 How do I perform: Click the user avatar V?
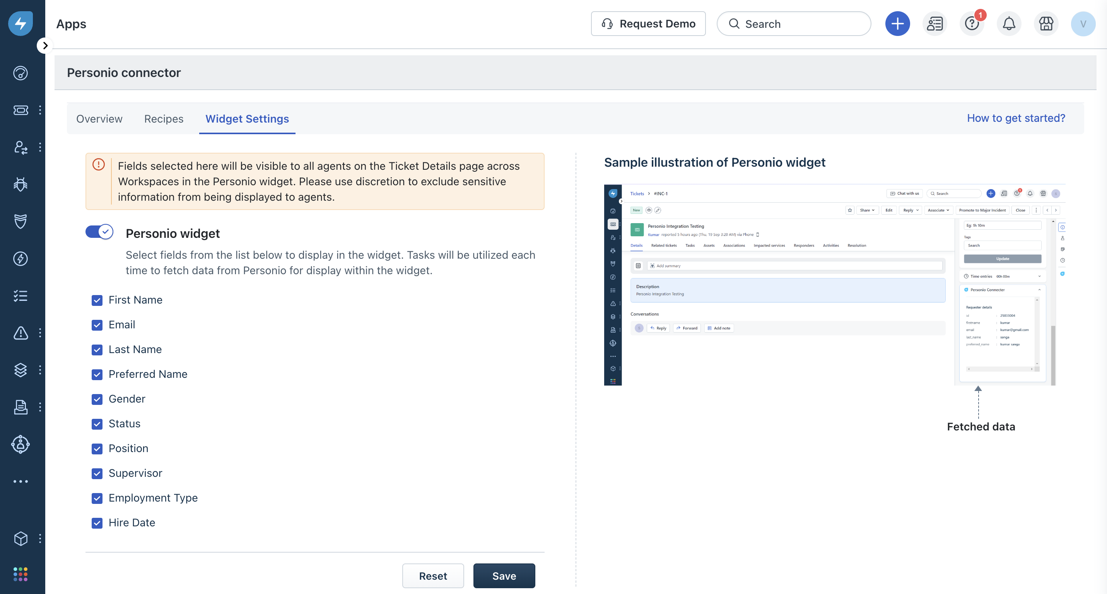click(1083, 24)
